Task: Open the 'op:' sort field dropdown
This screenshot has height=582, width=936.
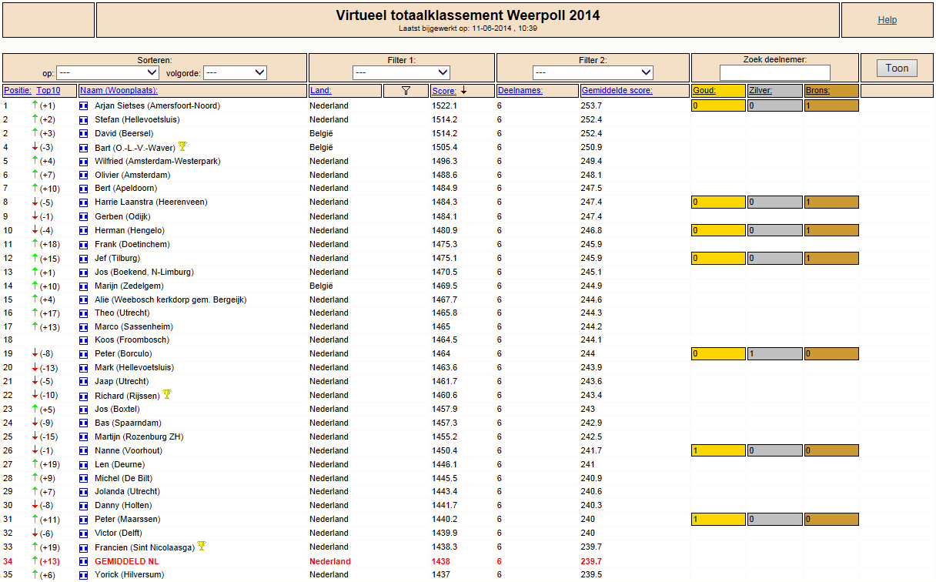Action: (x=107, y=72)
